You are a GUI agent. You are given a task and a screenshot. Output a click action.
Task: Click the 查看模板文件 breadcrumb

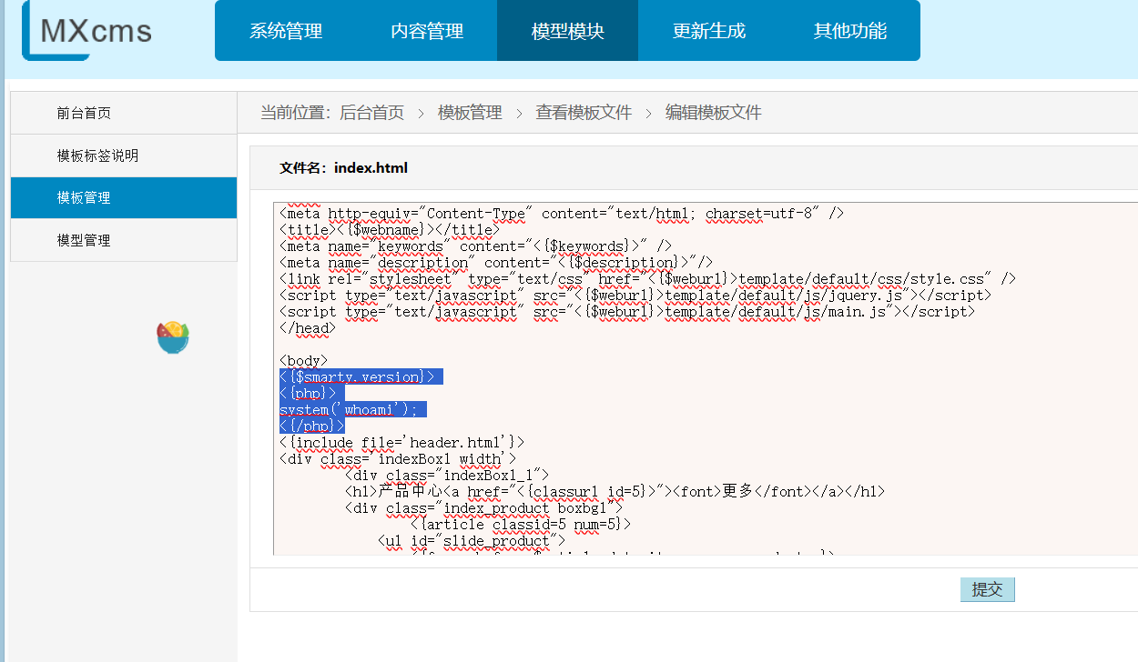pyautogui.click(x=584, y=113)
